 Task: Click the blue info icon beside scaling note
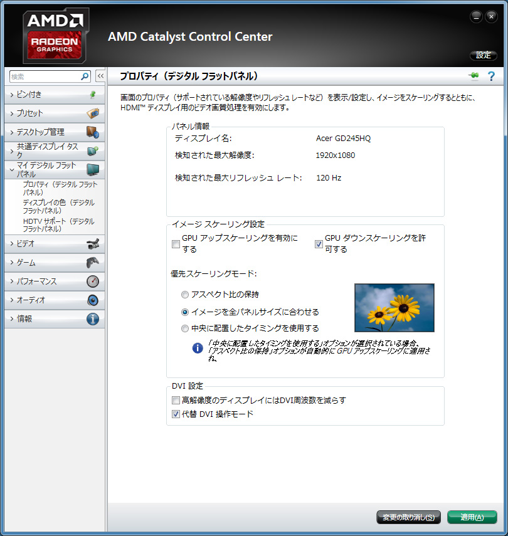[x=198, y=348]
